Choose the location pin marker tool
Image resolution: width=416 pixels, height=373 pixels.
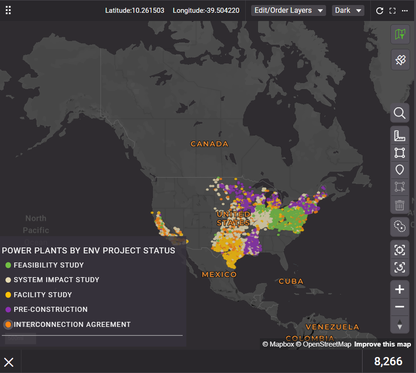tap(400, 170)
